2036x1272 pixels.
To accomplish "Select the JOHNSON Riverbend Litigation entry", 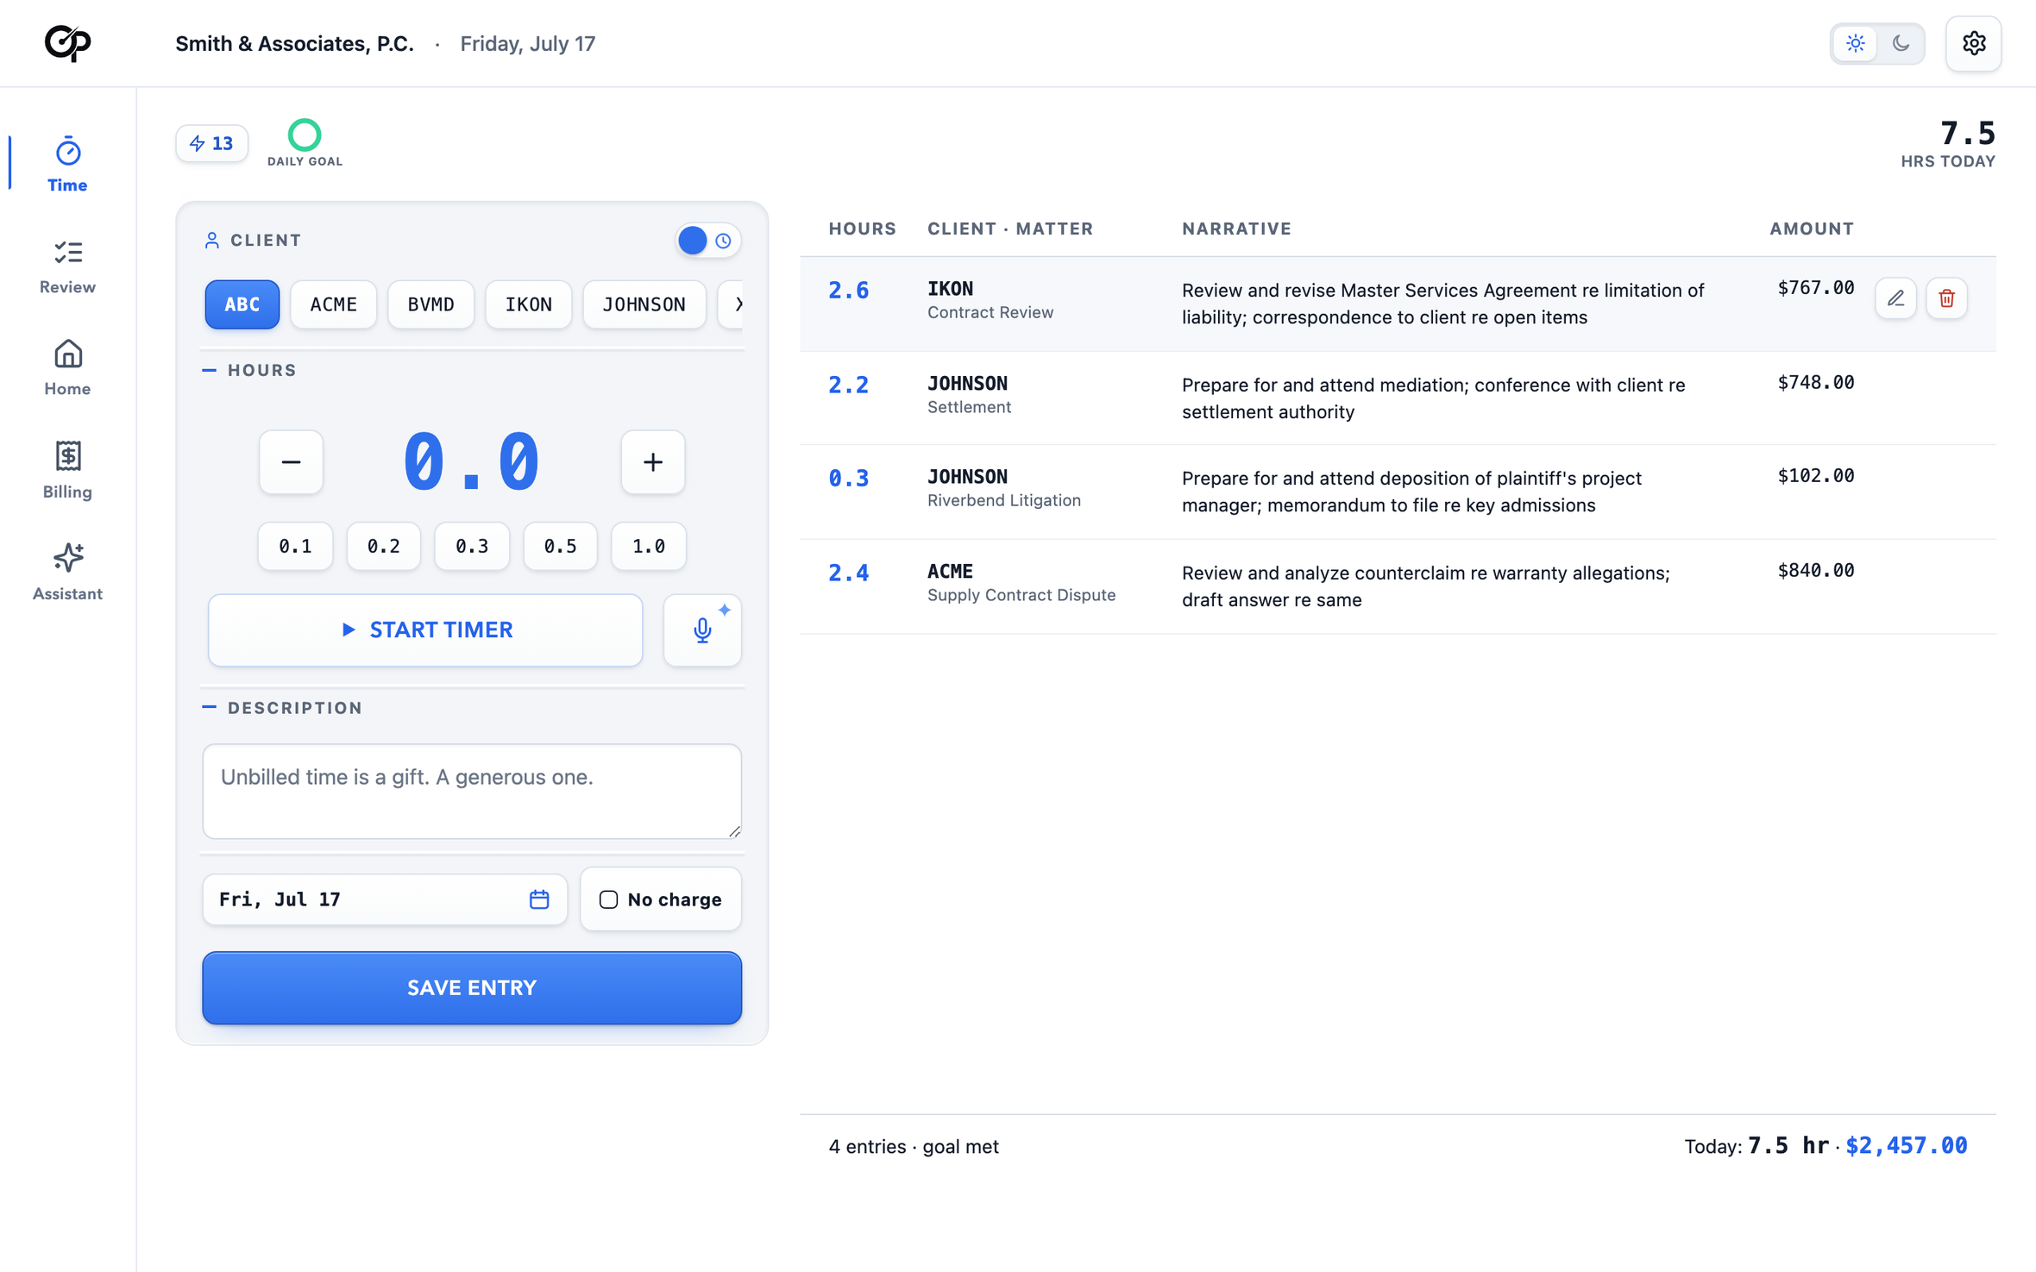I will click(x=1398, y=492).
